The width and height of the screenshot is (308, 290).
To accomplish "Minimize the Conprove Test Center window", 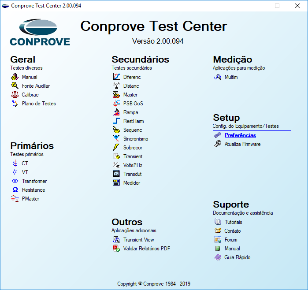I will coord(257,6).
